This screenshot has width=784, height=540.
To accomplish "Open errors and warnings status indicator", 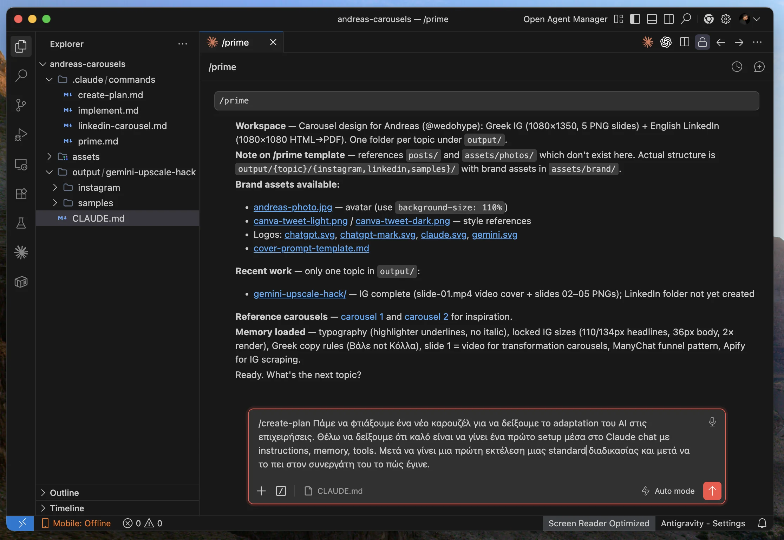I will (143, 523).
